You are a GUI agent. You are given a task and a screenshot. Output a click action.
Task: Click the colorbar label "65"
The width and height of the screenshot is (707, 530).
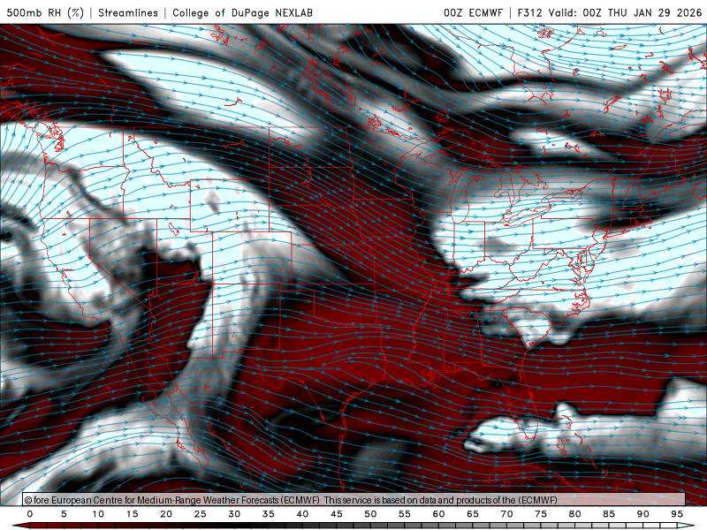(473, 514)
